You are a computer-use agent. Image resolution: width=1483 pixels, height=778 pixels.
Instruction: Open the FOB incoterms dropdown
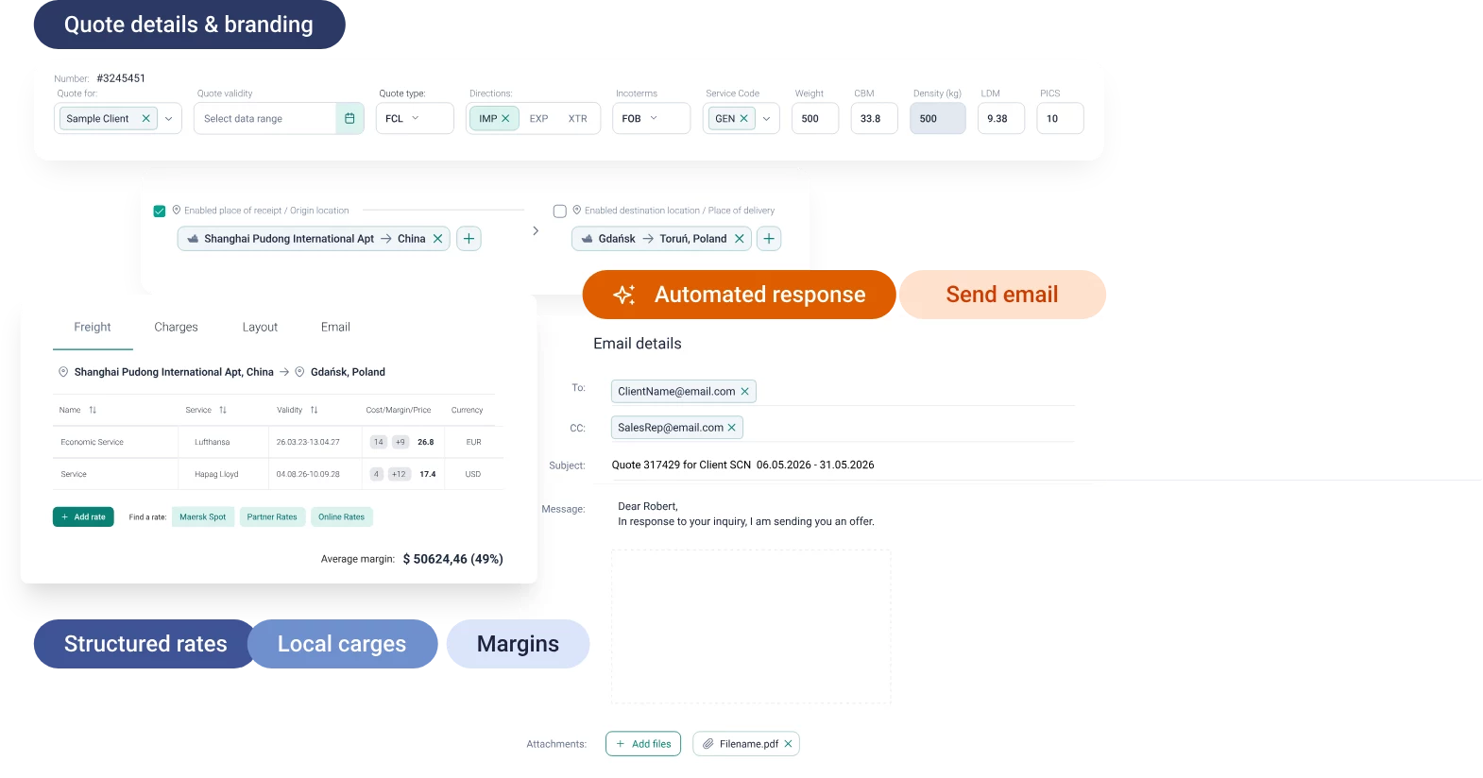tap(652, 119)
